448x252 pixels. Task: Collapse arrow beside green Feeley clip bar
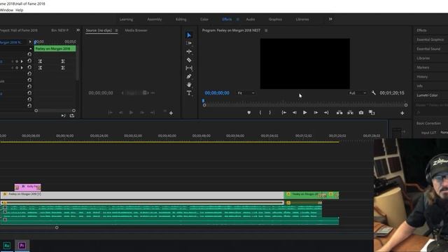coord(31,48)
